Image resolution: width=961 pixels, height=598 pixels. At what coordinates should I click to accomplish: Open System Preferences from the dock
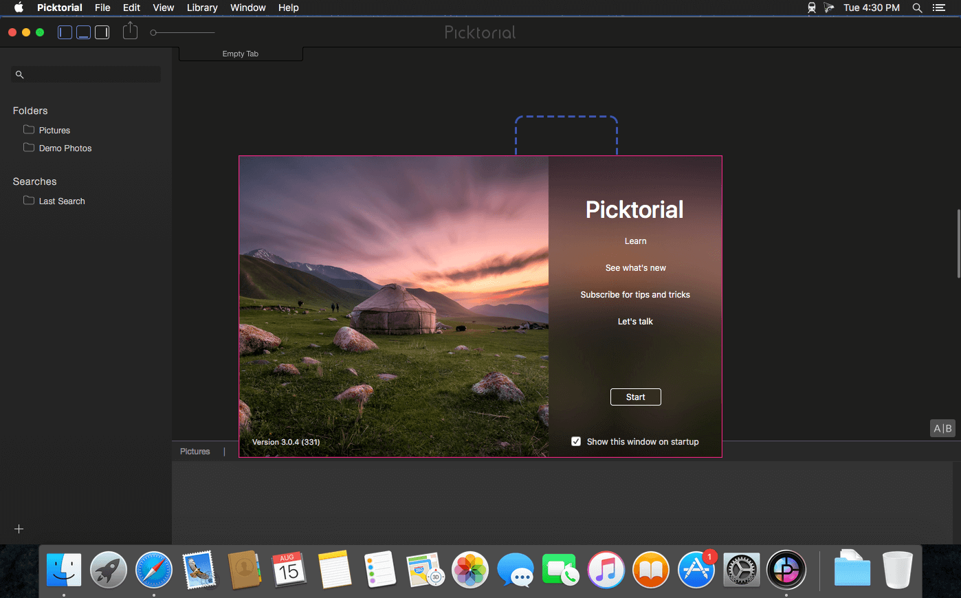[741, 571]
